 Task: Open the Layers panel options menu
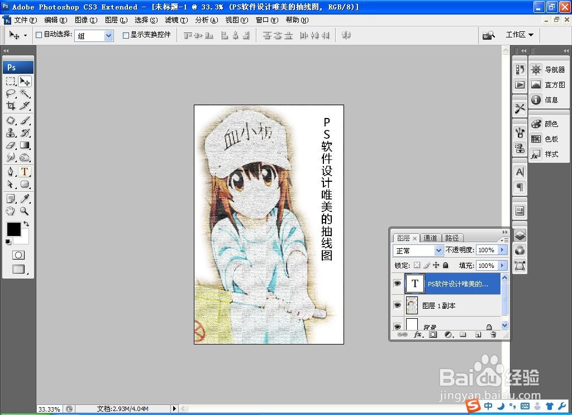(x=504, y=239)
